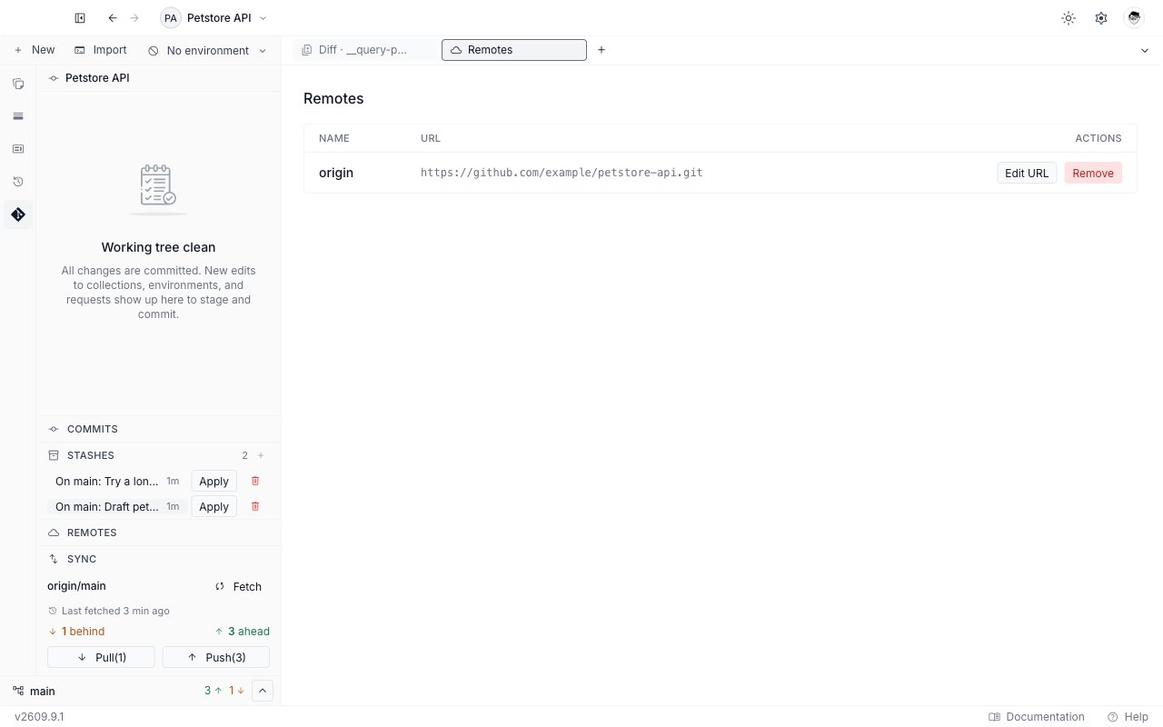The image size is (1163, 727).
Task: Click the origin/main tracking label
Action: tap(76, 586)
